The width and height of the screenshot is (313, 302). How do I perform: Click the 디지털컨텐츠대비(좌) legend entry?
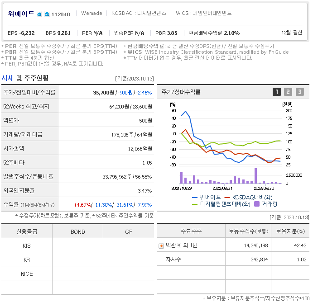coord(221,204)
